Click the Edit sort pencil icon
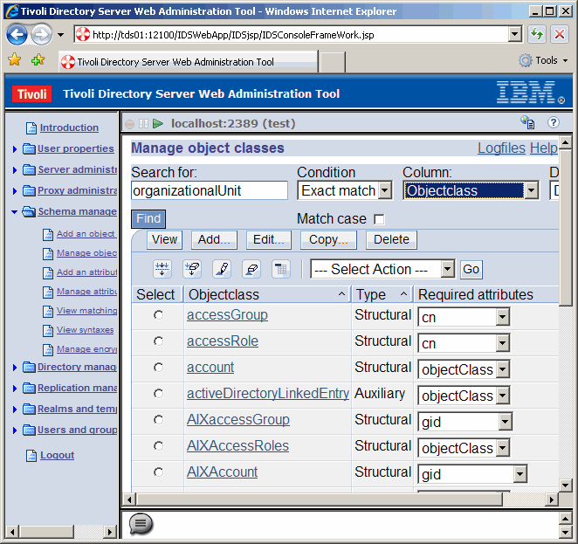This screenshot has width=578, height=544. [x=221, y=269]
